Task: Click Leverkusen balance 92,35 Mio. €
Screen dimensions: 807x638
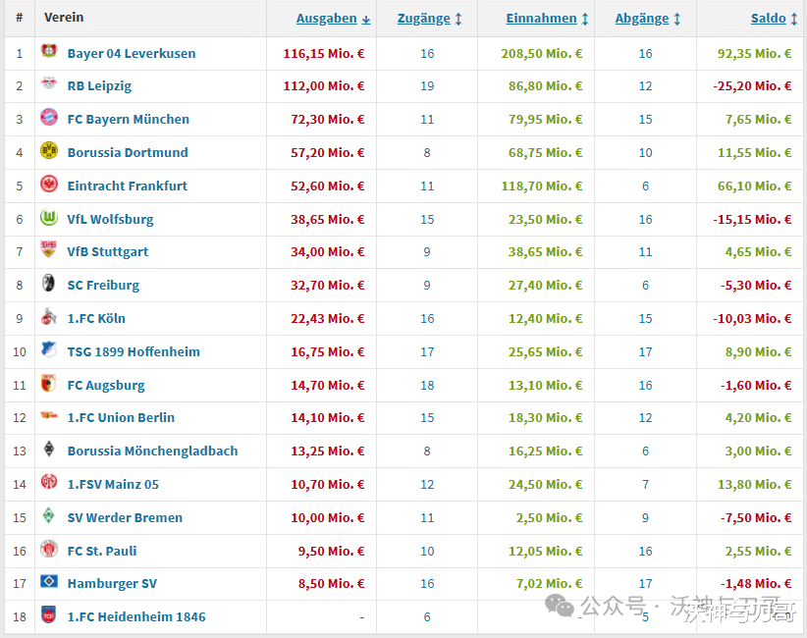Action: tap(755, 54)
